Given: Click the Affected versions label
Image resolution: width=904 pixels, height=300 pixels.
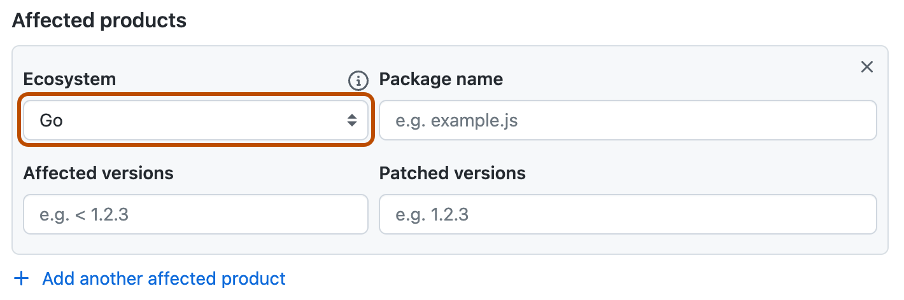Looking at the screenshot, I should pyautogui.click(x=98, y=173).
